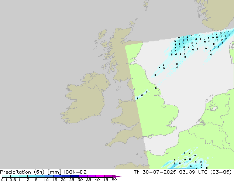Click the 20–25 mm legend color swatch

pyautogui.click(x=66, y=176)
